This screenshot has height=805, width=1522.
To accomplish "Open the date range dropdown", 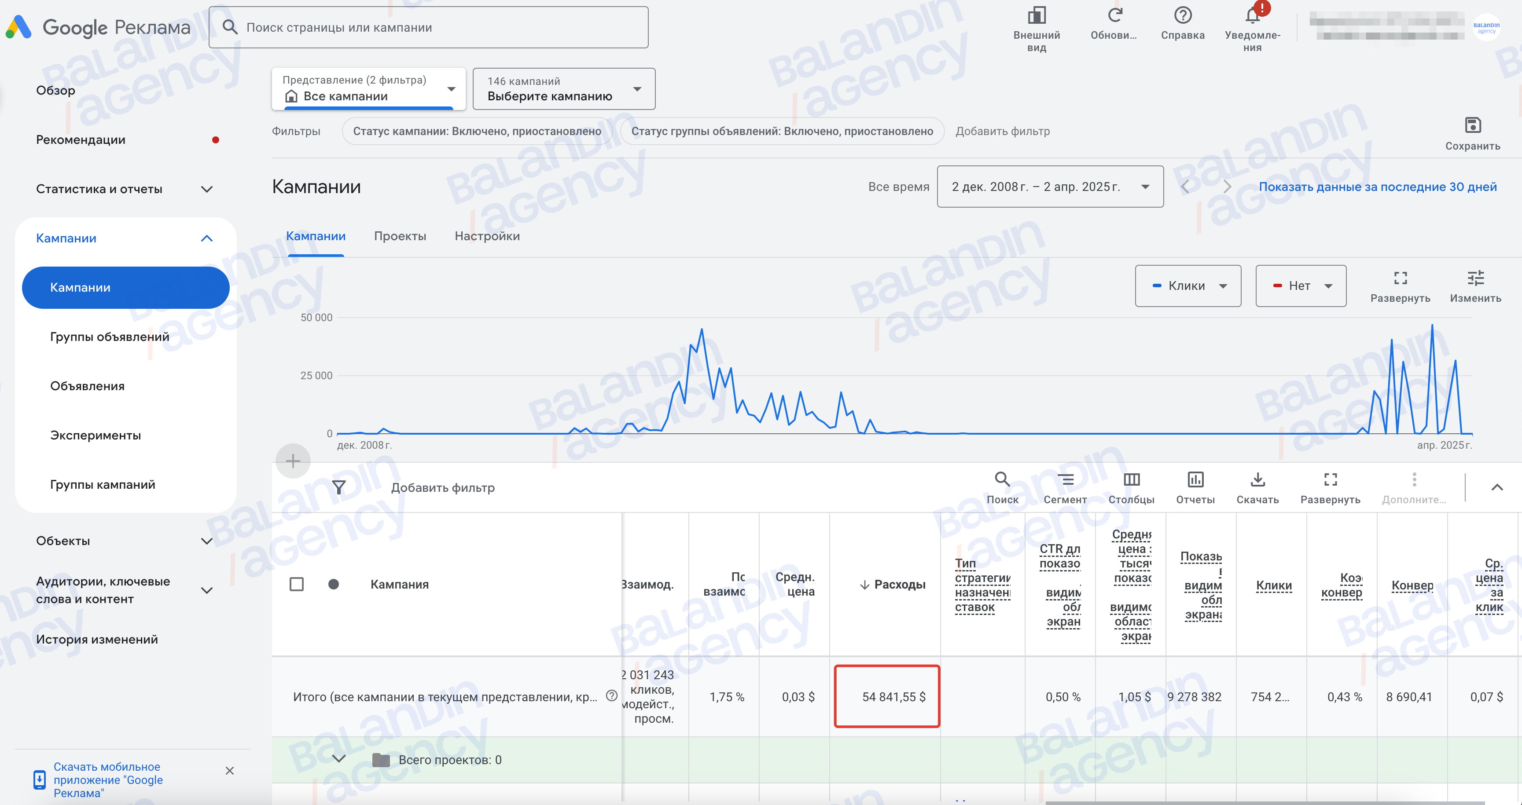I will [1050, 187].
